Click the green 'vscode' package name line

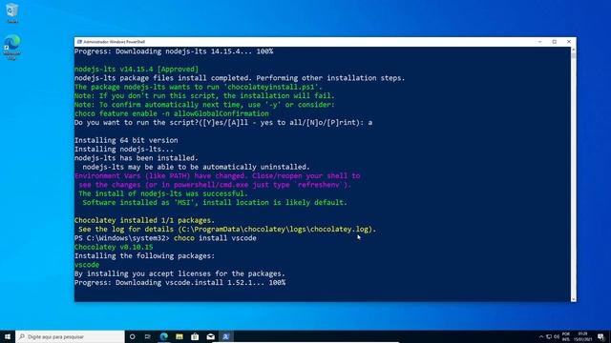point(87,265)
